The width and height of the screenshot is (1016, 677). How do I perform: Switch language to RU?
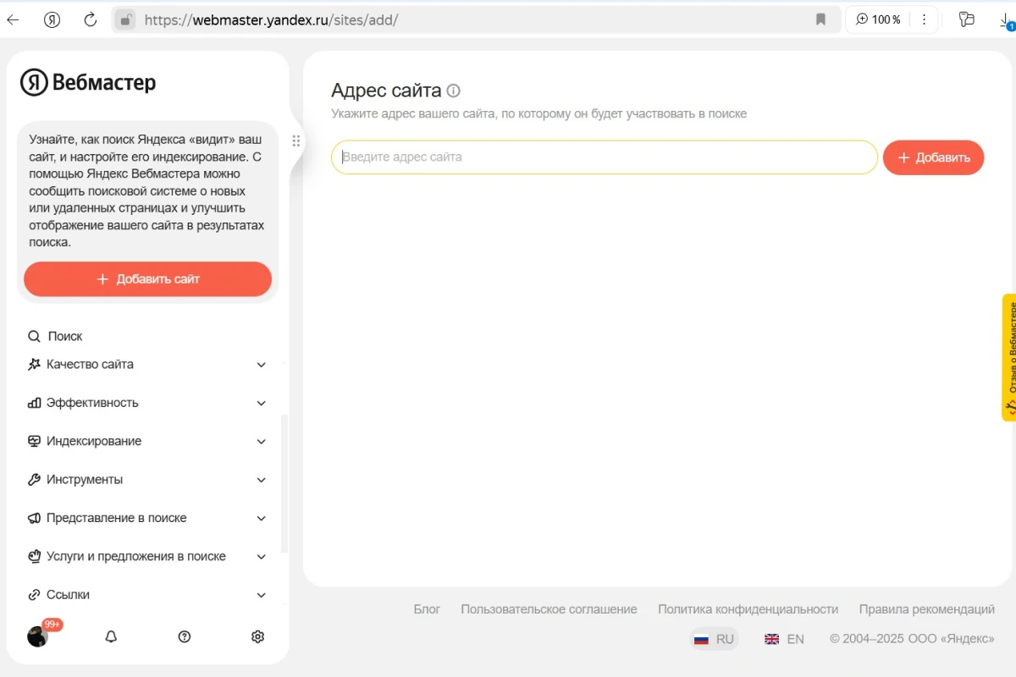[x=714, y=639]
